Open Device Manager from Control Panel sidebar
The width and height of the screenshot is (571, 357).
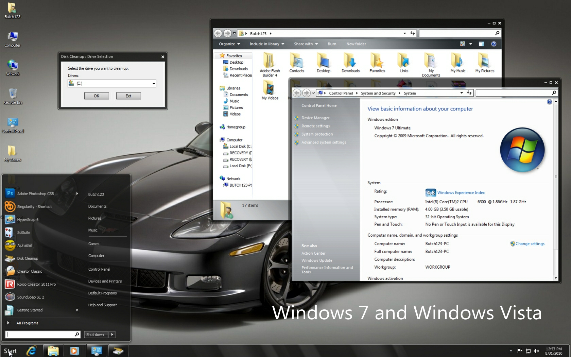315,118
